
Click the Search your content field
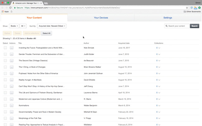point(177,26)
